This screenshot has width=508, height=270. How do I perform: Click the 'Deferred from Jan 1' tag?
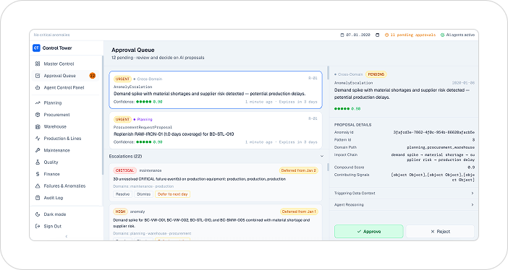pos(299,212)
